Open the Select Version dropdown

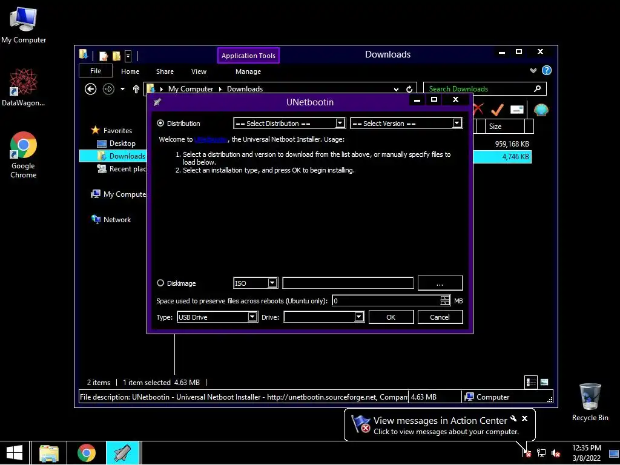[x=406, y=124]
